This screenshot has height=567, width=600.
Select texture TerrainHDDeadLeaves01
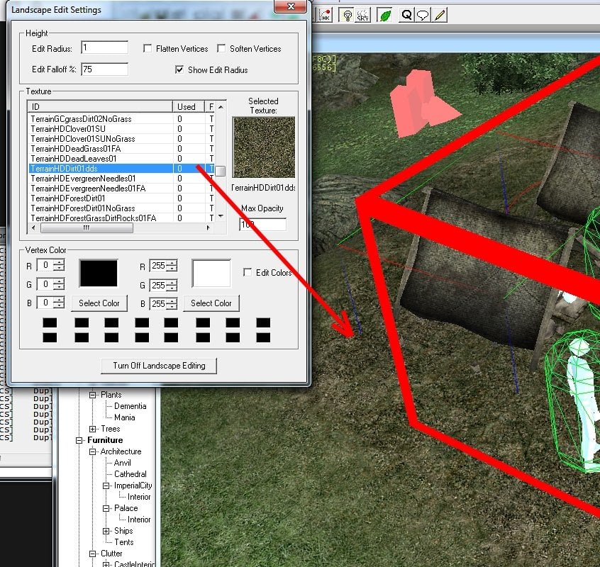coord(121,159)
